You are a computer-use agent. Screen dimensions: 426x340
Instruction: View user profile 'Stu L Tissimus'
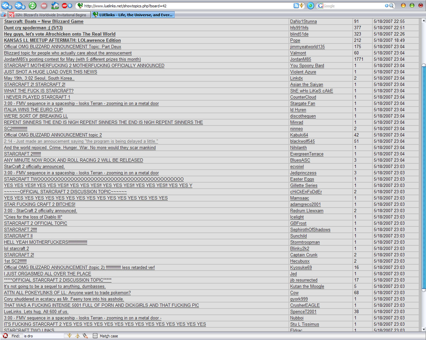[305, 324]
